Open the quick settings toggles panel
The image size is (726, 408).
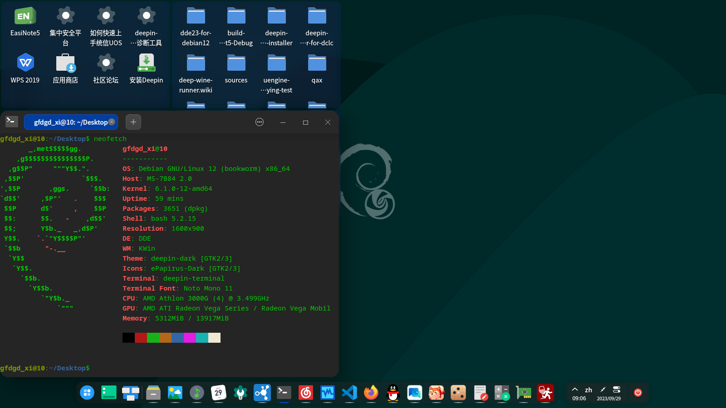click(x=616, y=389)
